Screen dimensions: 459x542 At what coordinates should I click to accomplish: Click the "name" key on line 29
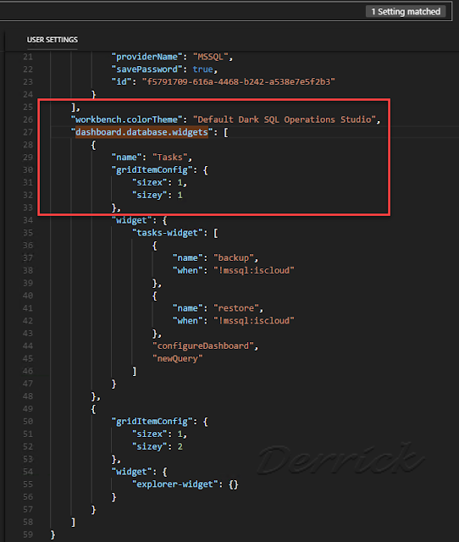[126, 158]
